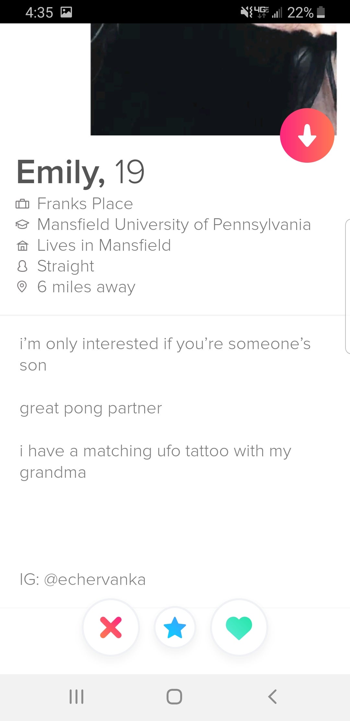The width and height of the screenshot is (350, 721).
Task: Tap the side panel handle on right edge
Action: tap(347, 286)
